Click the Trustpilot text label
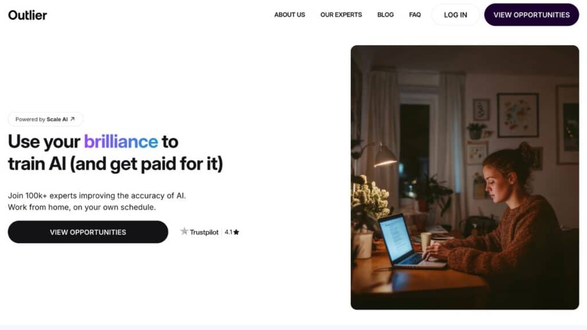 pos(204,233)
